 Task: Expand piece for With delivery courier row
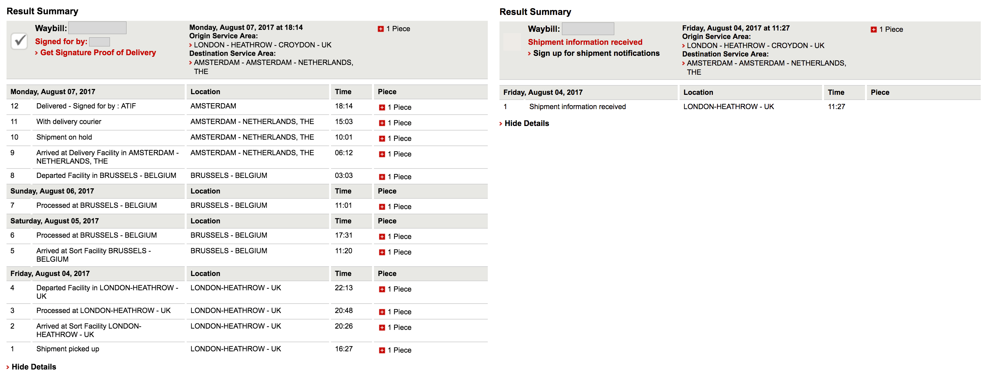click(382, 123)
